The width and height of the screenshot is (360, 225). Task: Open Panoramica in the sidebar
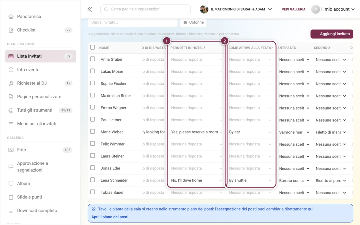pyautogui.click(x=40, y=16)
